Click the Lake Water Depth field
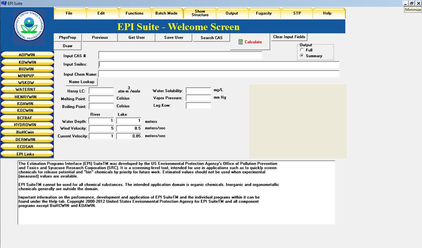 [x=129, y=121]
